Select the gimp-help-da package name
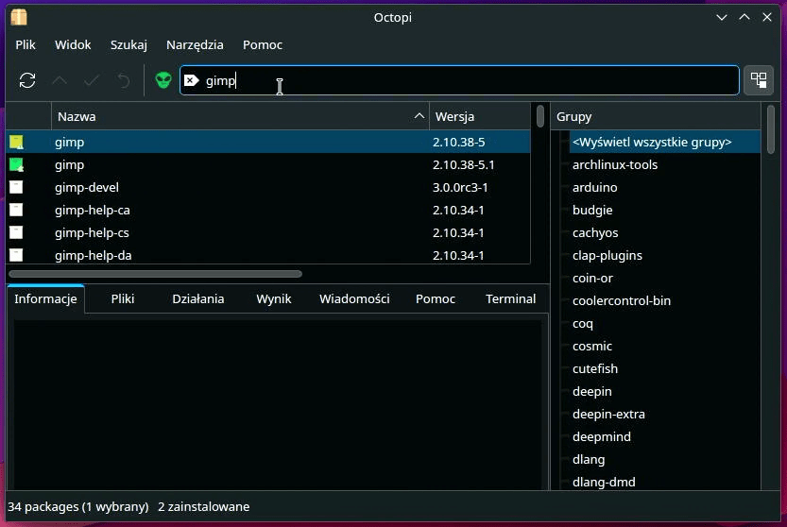 94,255
